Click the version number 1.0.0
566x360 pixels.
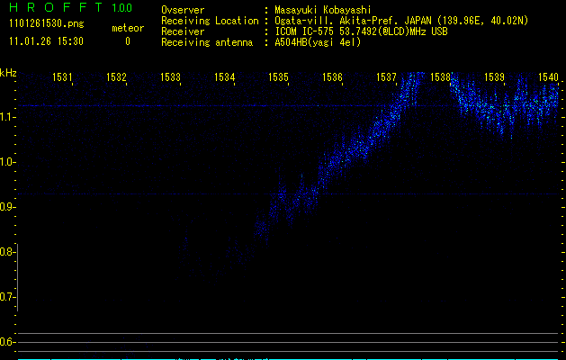pyautogui.click(x=122, y=8)
